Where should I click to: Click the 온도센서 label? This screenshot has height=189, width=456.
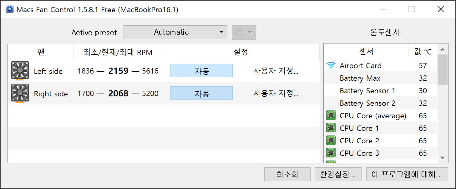pos(386,32)
